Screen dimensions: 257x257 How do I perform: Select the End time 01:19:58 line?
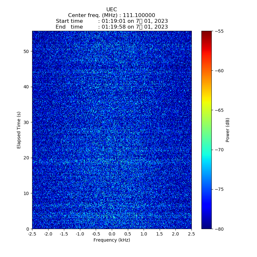click(x=111, y=27)
